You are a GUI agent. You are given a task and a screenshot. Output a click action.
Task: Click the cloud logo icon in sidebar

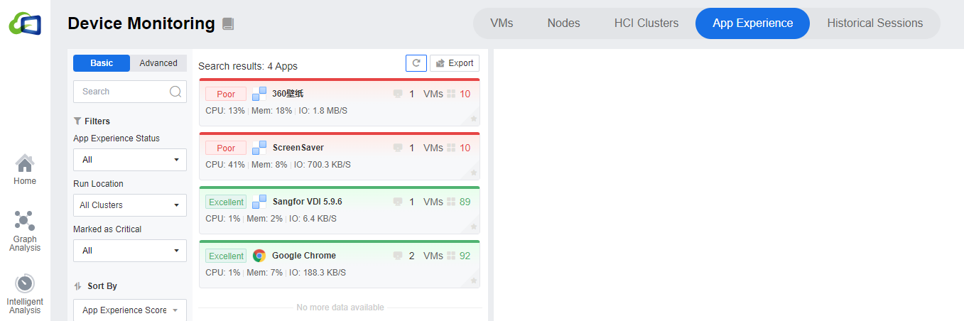pos(25,23)
